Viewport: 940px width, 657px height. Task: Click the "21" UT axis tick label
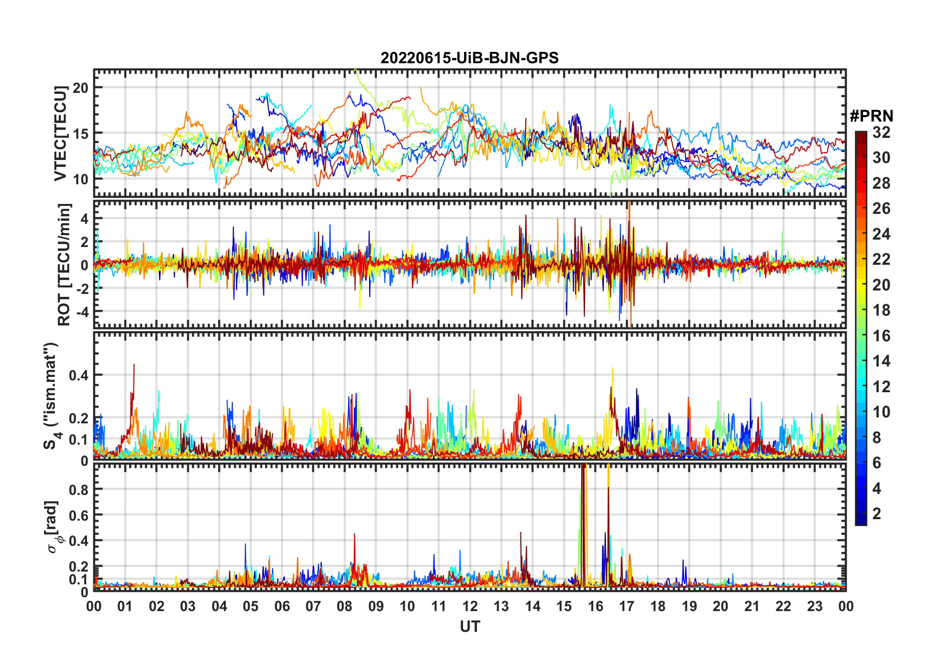(x=752, y=607)
